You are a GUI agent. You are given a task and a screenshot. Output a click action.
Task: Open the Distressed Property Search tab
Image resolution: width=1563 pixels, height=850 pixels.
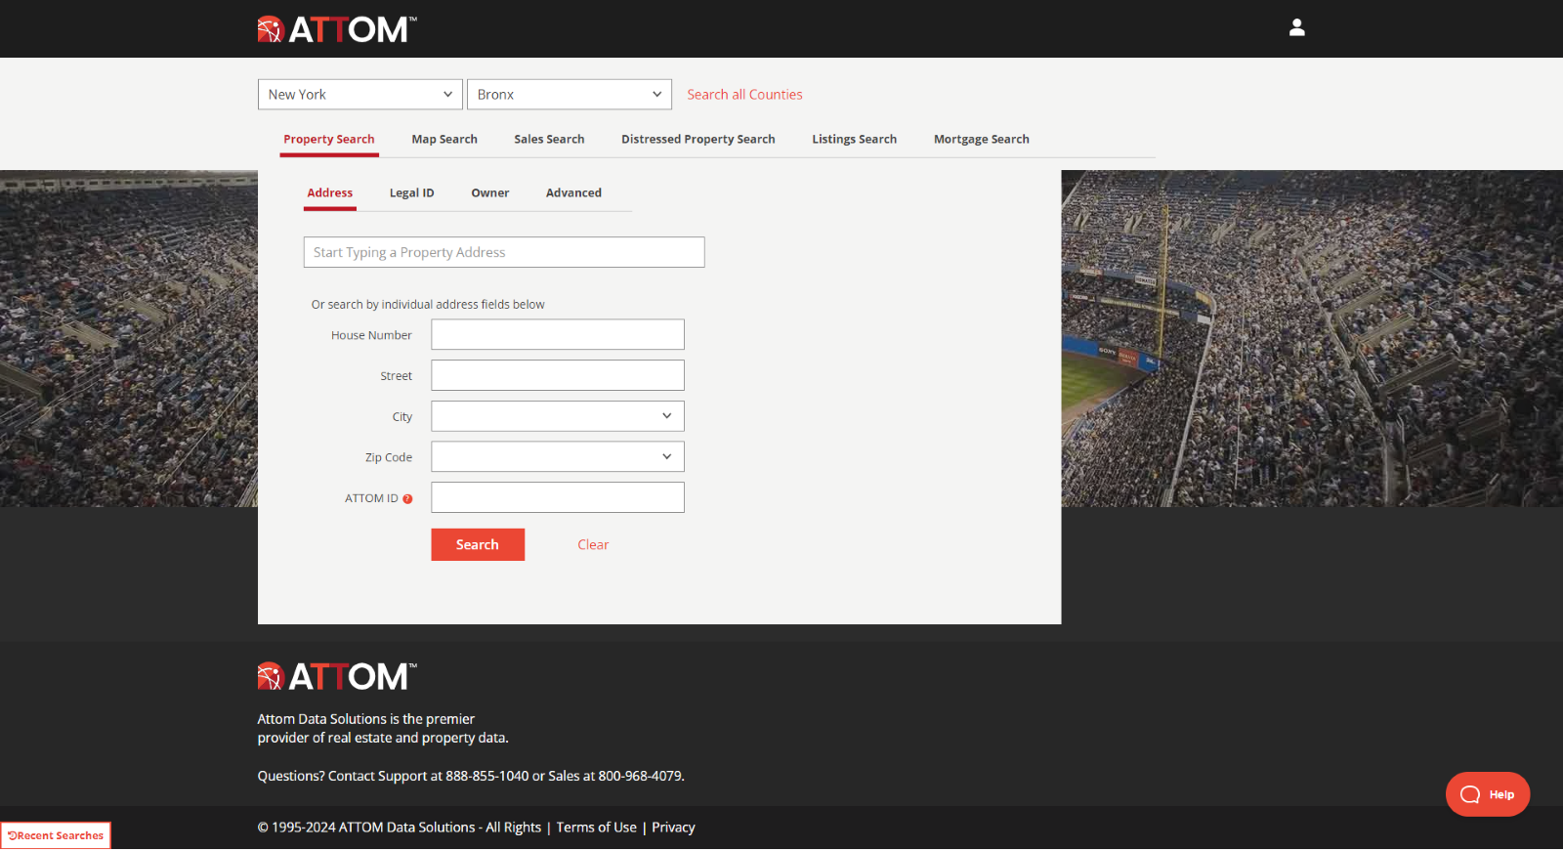pos(697,140)
